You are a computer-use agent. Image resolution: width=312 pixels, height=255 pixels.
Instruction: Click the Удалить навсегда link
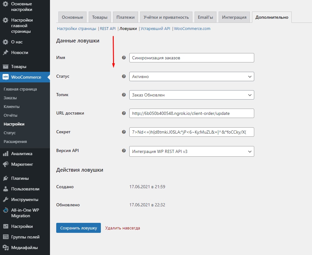122,228
